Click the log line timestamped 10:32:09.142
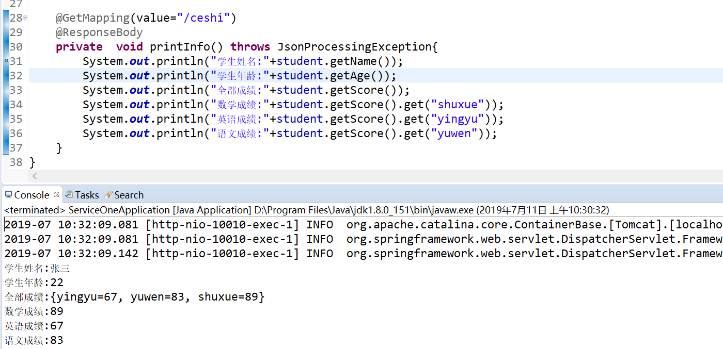 (363, 254)
